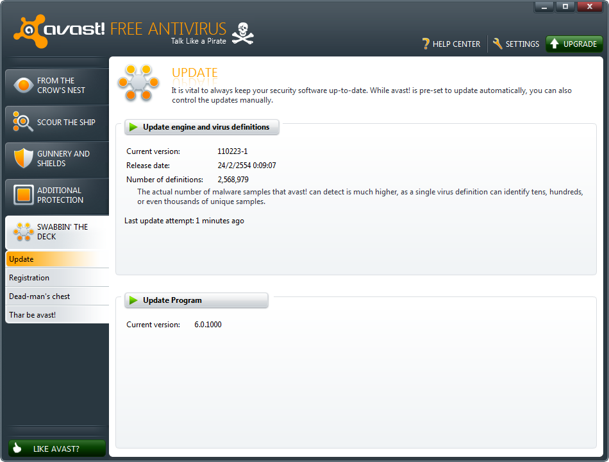
Task: Click Last update attempt status text
Action: click(184, 221)
